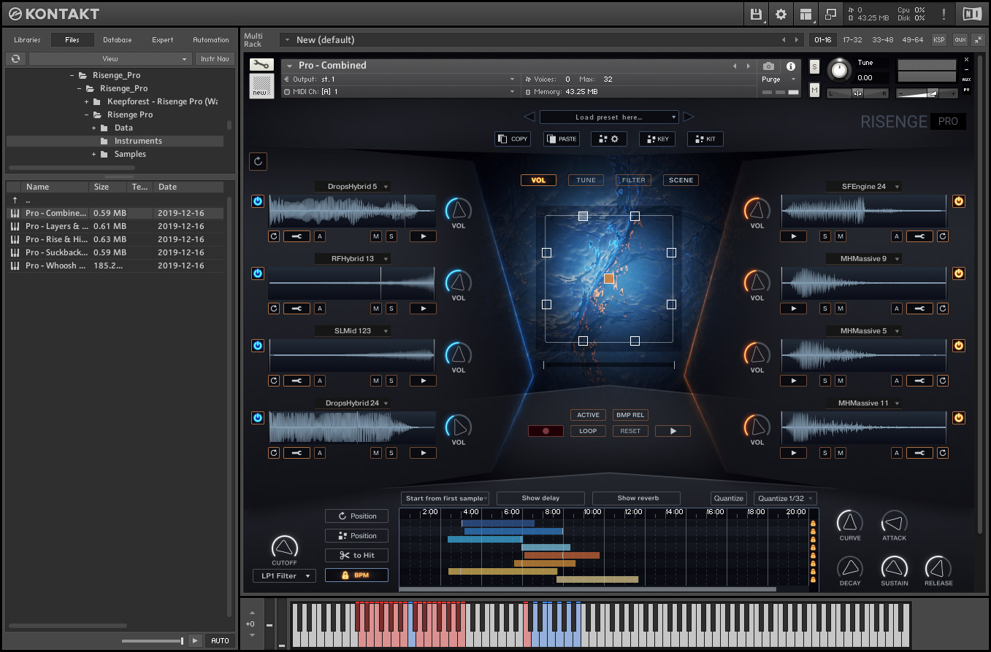
Task: Select Pro - Whoosh file row
Action: (x=116, y=265)
